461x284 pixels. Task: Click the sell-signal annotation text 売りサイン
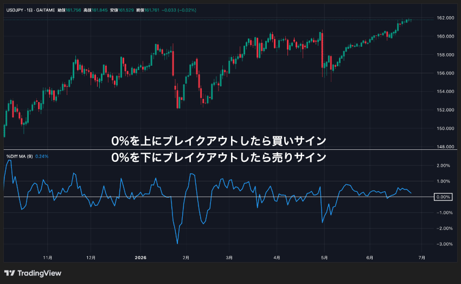(x=299, y=157)
